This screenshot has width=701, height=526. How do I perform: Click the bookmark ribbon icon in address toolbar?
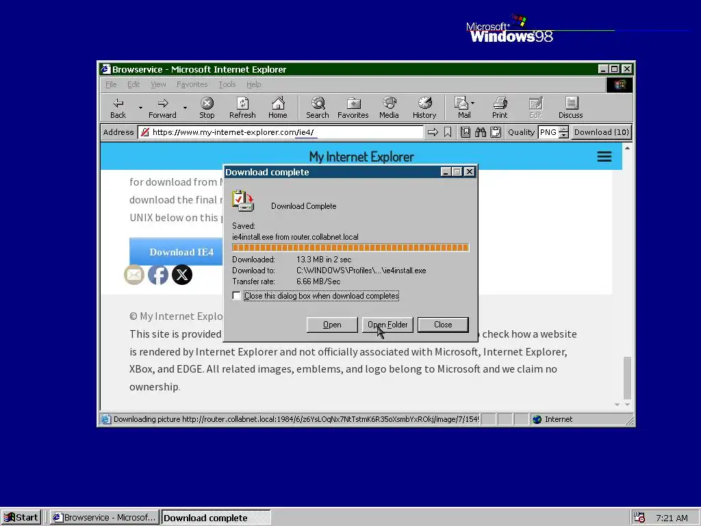click(448, 132)
